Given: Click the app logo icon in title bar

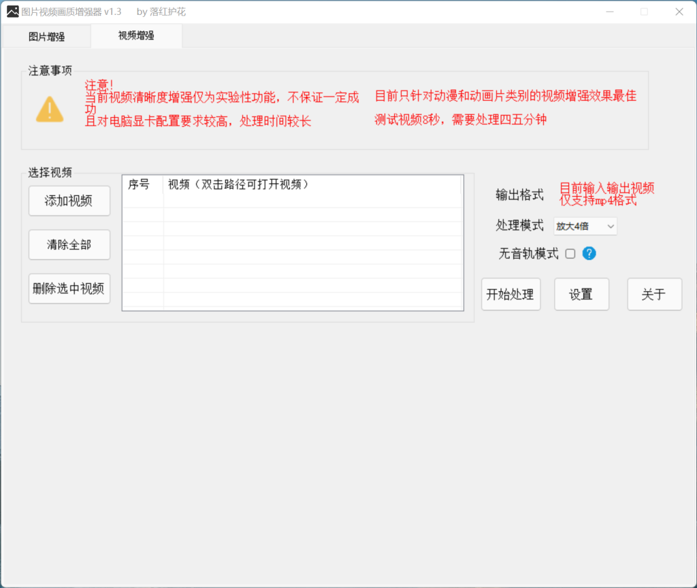Looking at the screenshot, I should pyautogui.click(x=12, y=12).
